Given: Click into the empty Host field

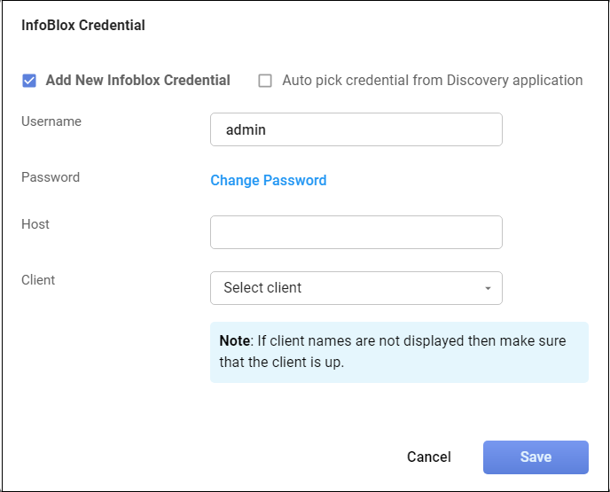Looking at the screenshot, I should pyautogui.click(x=356, y=232).
